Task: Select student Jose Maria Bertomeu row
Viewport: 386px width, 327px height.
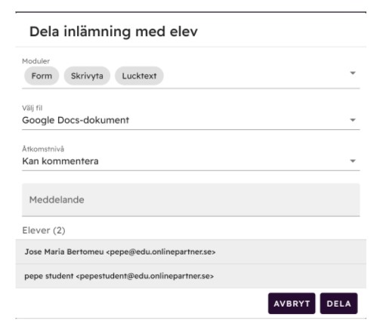Action: pyautogui.click(x=191, y=251)
